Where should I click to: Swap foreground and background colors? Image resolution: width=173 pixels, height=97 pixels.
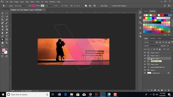[7, 49]
